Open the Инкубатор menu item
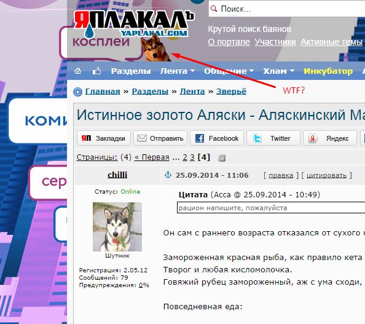The width and height of the screenshot is (365, 324). (328, 71)
